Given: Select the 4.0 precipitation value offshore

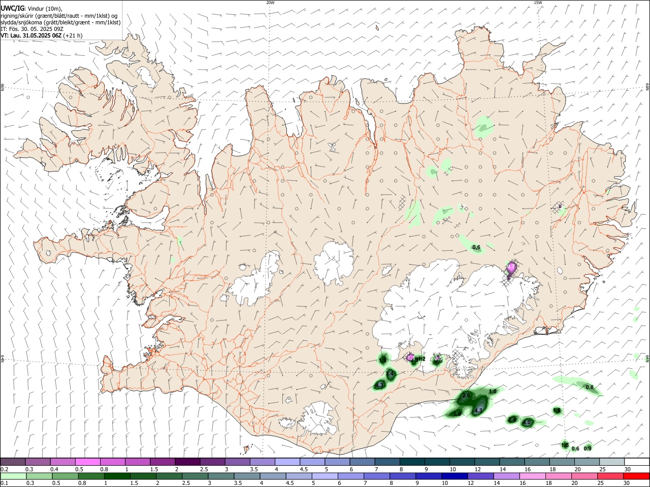Looking at the screenshot, I should point(527,422).
